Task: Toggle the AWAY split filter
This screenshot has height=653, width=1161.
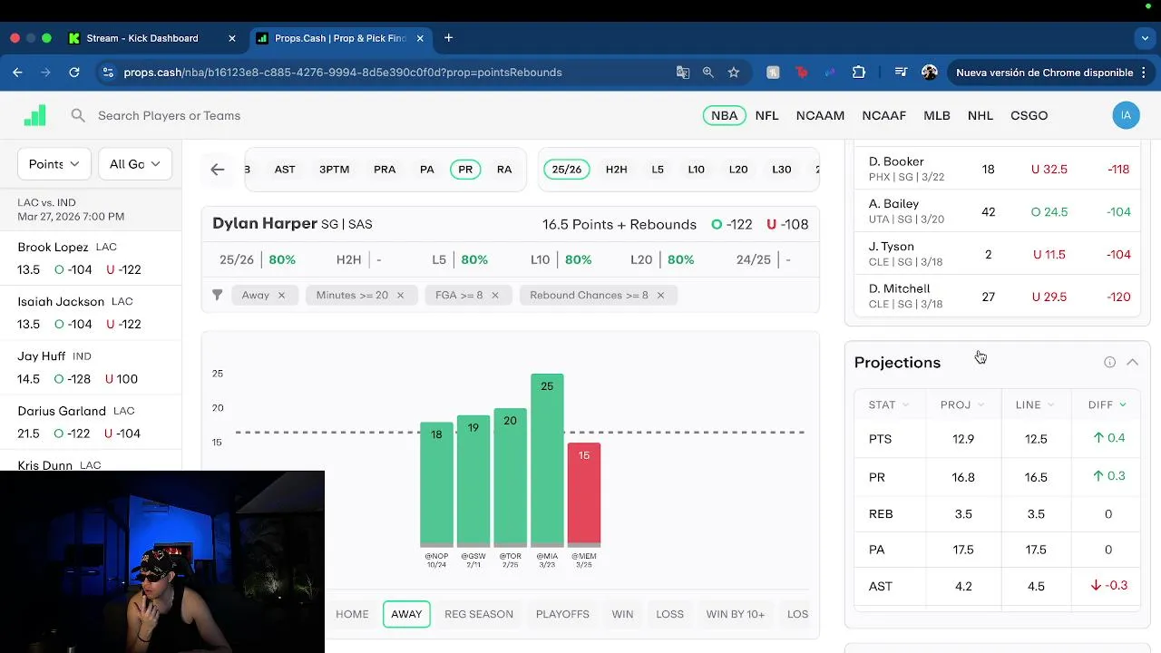Action: 406,614
